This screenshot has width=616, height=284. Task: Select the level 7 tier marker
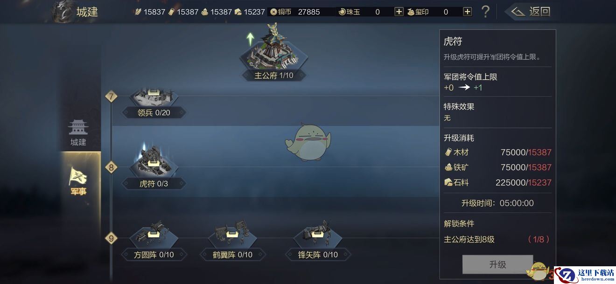click(x=111, y=97)
